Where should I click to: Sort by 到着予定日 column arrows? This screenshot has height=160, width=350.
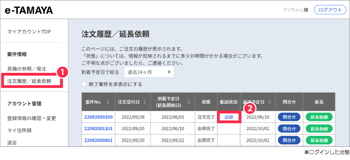coord(189,102)
